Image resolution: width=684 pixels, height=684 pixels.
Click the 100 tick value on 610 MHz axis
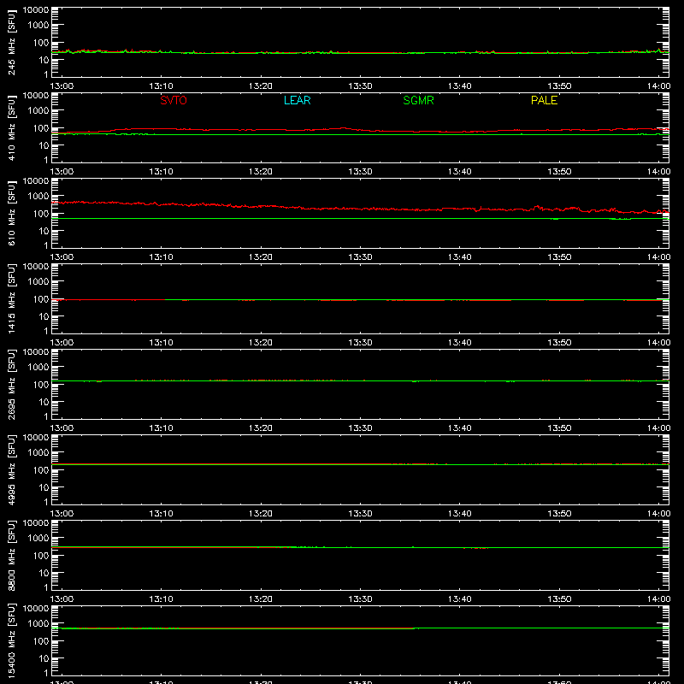[41, 214]
